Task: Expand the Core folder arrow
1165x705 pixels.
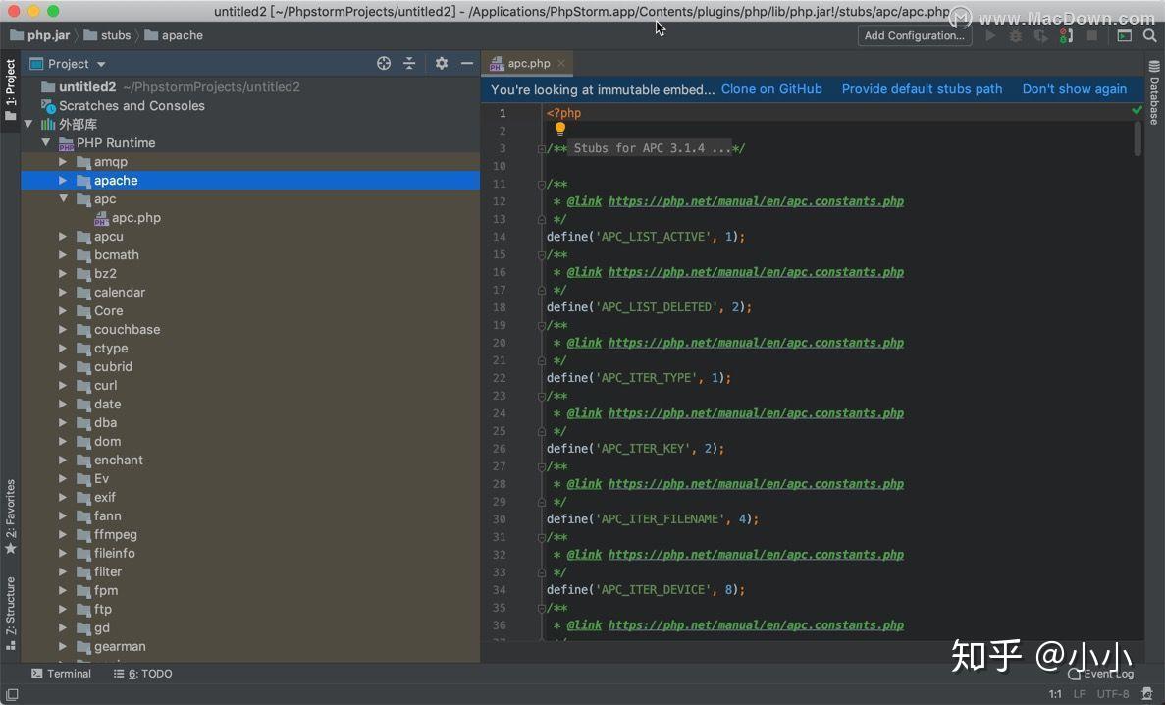Action: click(63, 311)
